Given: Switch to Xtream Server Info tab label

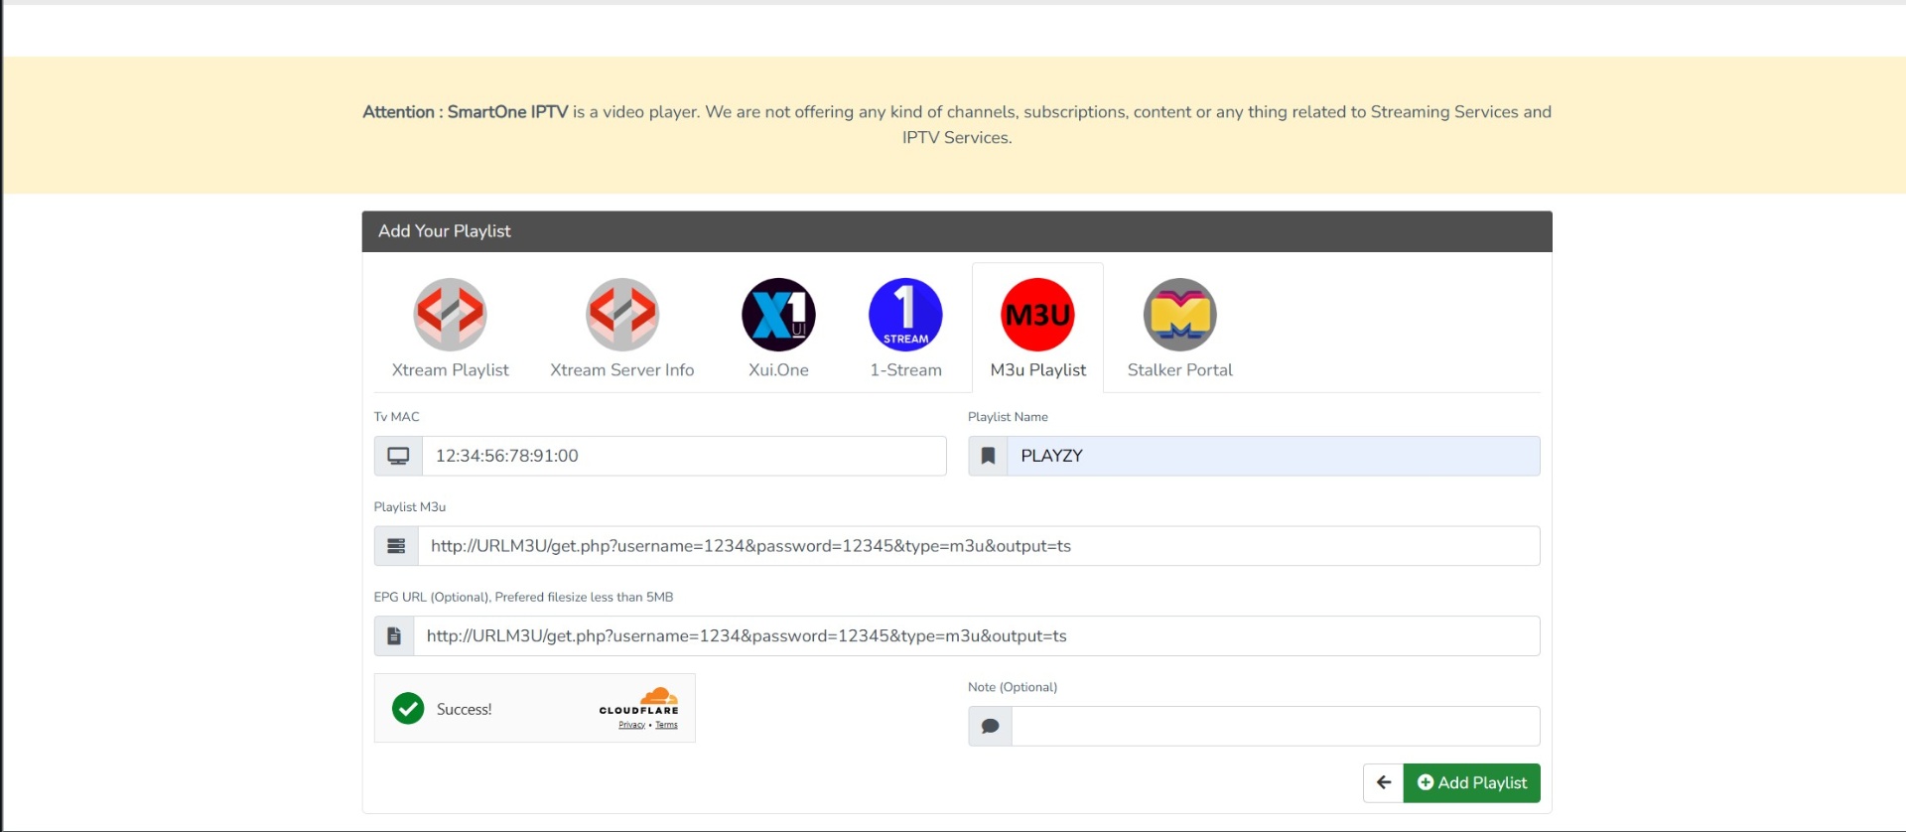Looking at the screenshot, I should 622,369.
